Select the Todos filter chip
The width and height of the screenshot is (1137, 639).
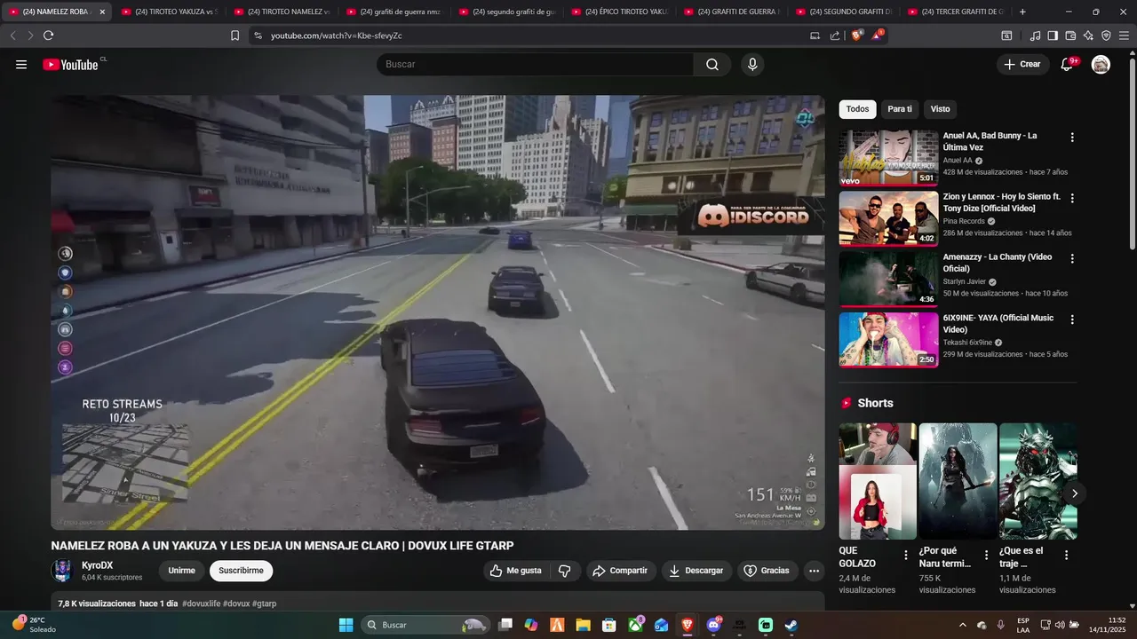(857, 109)
